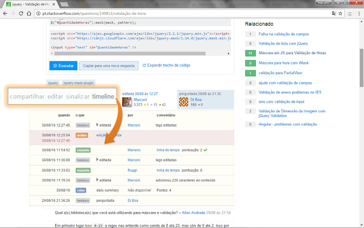
Task: Click the jquery tag
Action: pos(53,83)
